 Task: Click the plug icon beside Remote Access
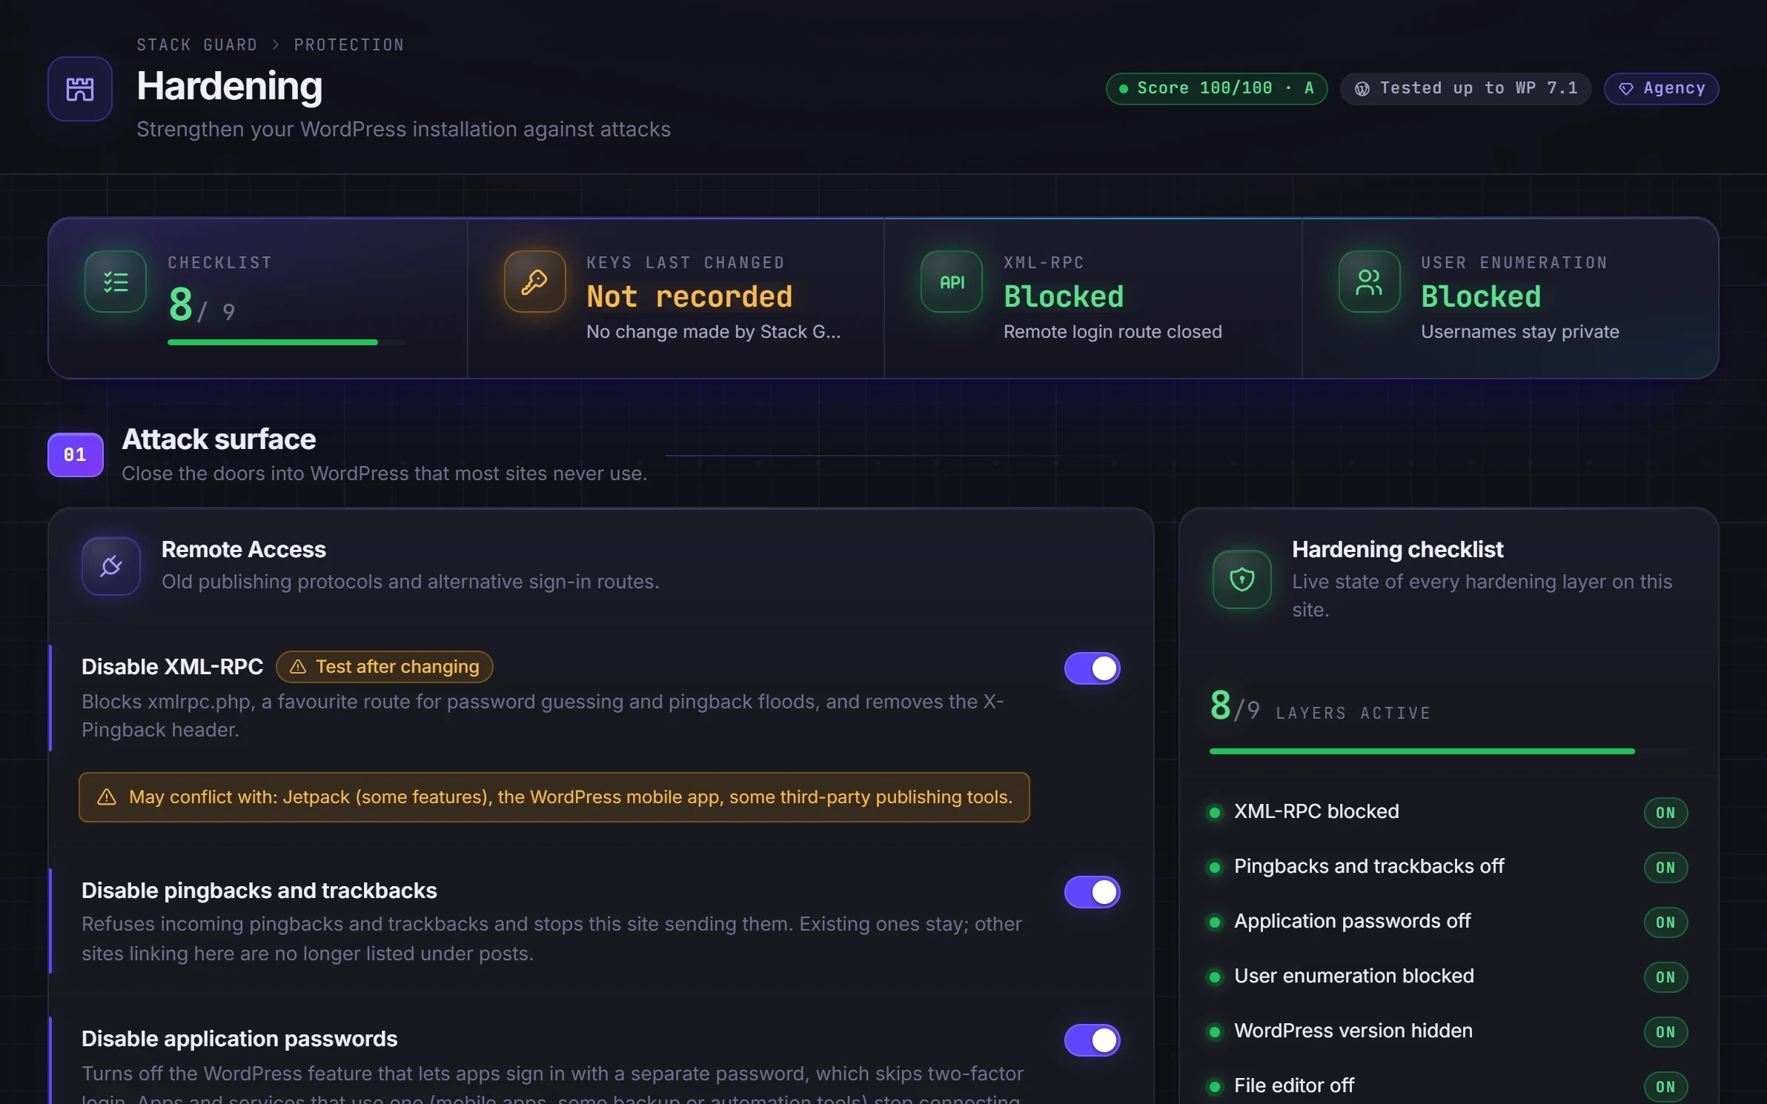111,566
